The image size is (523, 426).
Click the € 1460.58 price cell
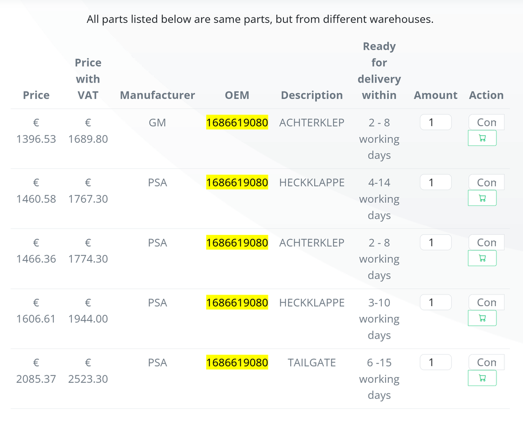click(x=36, y=191)
